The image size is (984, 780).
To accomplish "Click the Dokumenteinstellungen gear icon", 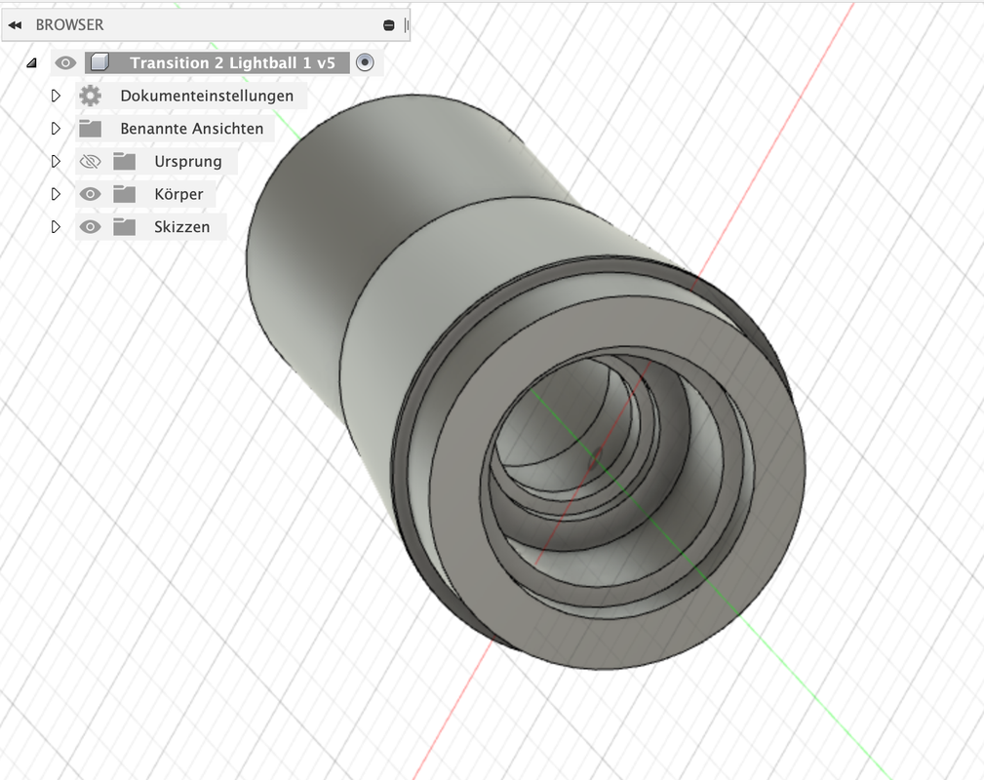I will tap(91, 96).
